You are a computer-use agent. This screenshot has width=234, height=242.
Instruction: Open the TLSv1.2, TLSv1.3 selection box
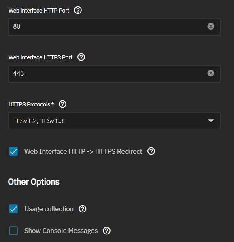[114, 121]
